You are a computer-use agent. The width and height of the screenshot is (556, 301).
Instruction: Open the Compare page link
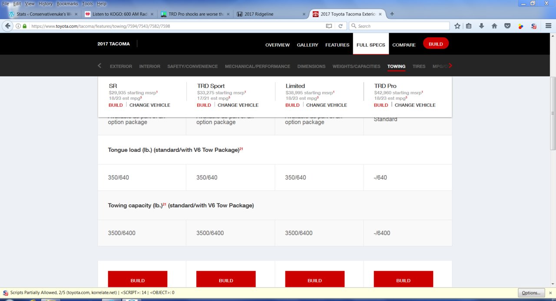click(404, 45)
